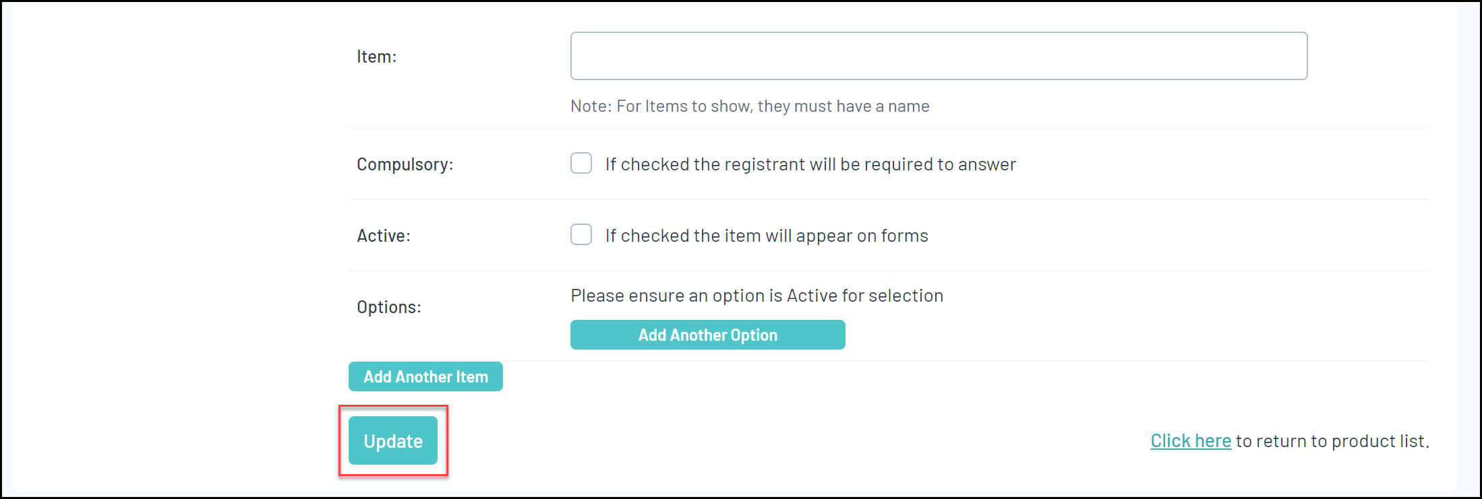Click the 'Compulsory:' field label
The height and width of the screenshot is (499, 1482).
click(405, 164)
